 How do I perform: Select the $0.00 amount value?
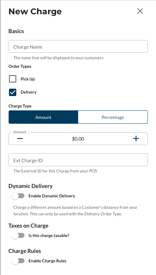point(78,139)
